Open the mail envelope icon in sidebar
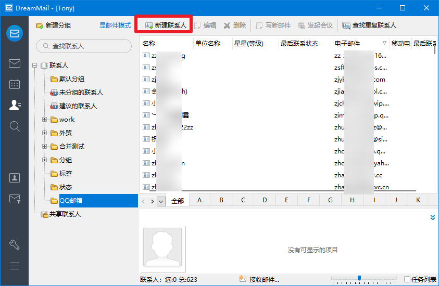Screen dimensions: 439x286 pos(15,63)
